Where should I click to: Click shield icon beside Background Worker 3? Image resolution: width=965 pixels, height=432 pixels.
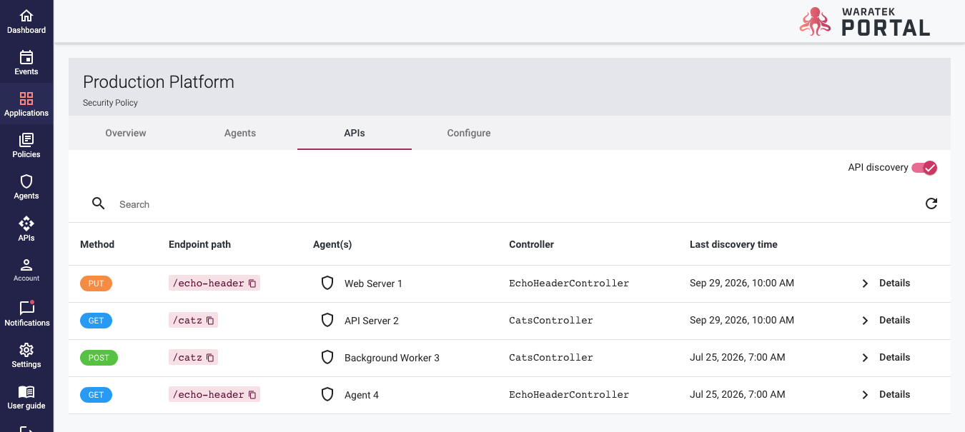tap(327, 358)
